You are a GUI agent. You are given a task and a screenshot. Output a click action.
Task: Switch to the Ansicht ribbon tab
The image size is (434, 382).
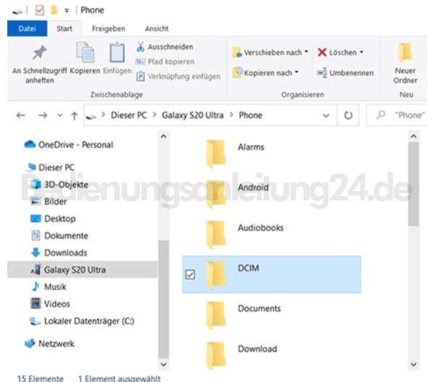[x=157, y=28]
